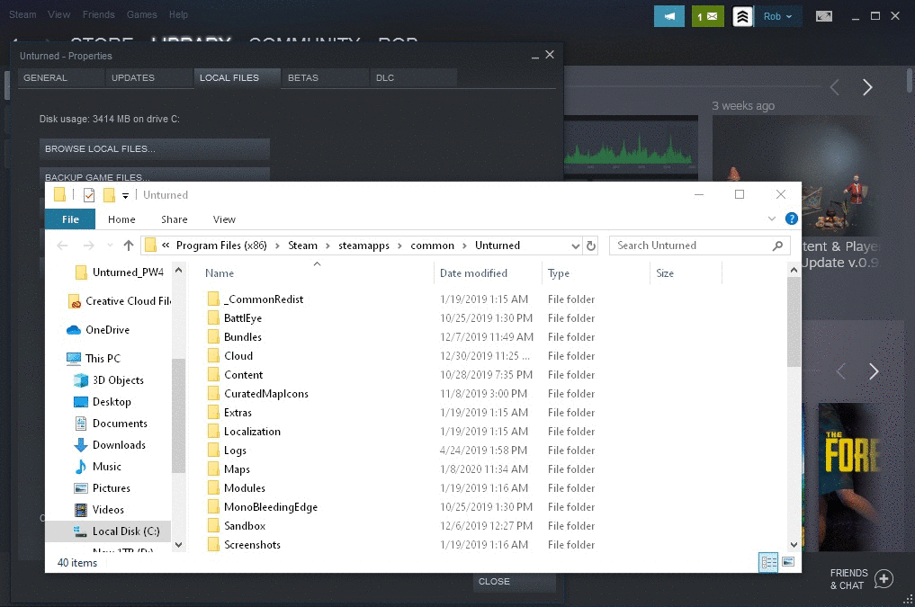Switch to details view layout icon
Screen dimensions: 915x607
(x=768, y=562)
